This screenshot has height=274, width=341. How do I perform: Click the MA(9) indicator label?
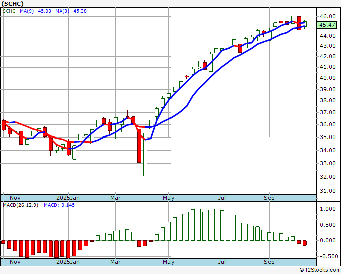click(x=27, y=11)
